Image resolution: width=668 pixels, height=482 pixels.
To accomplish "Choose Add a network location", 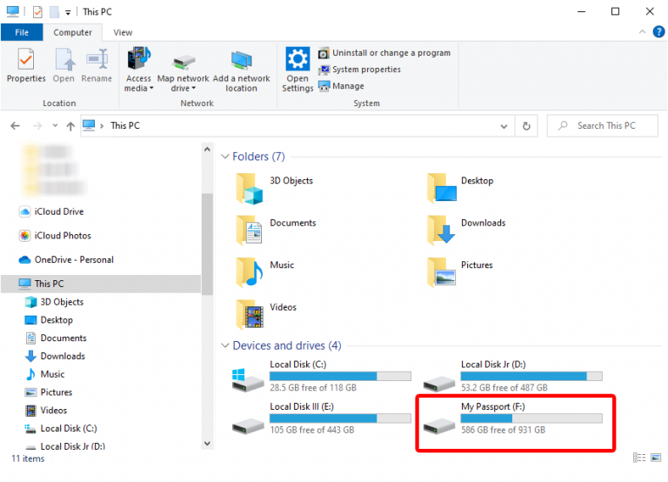I will 241,70.
